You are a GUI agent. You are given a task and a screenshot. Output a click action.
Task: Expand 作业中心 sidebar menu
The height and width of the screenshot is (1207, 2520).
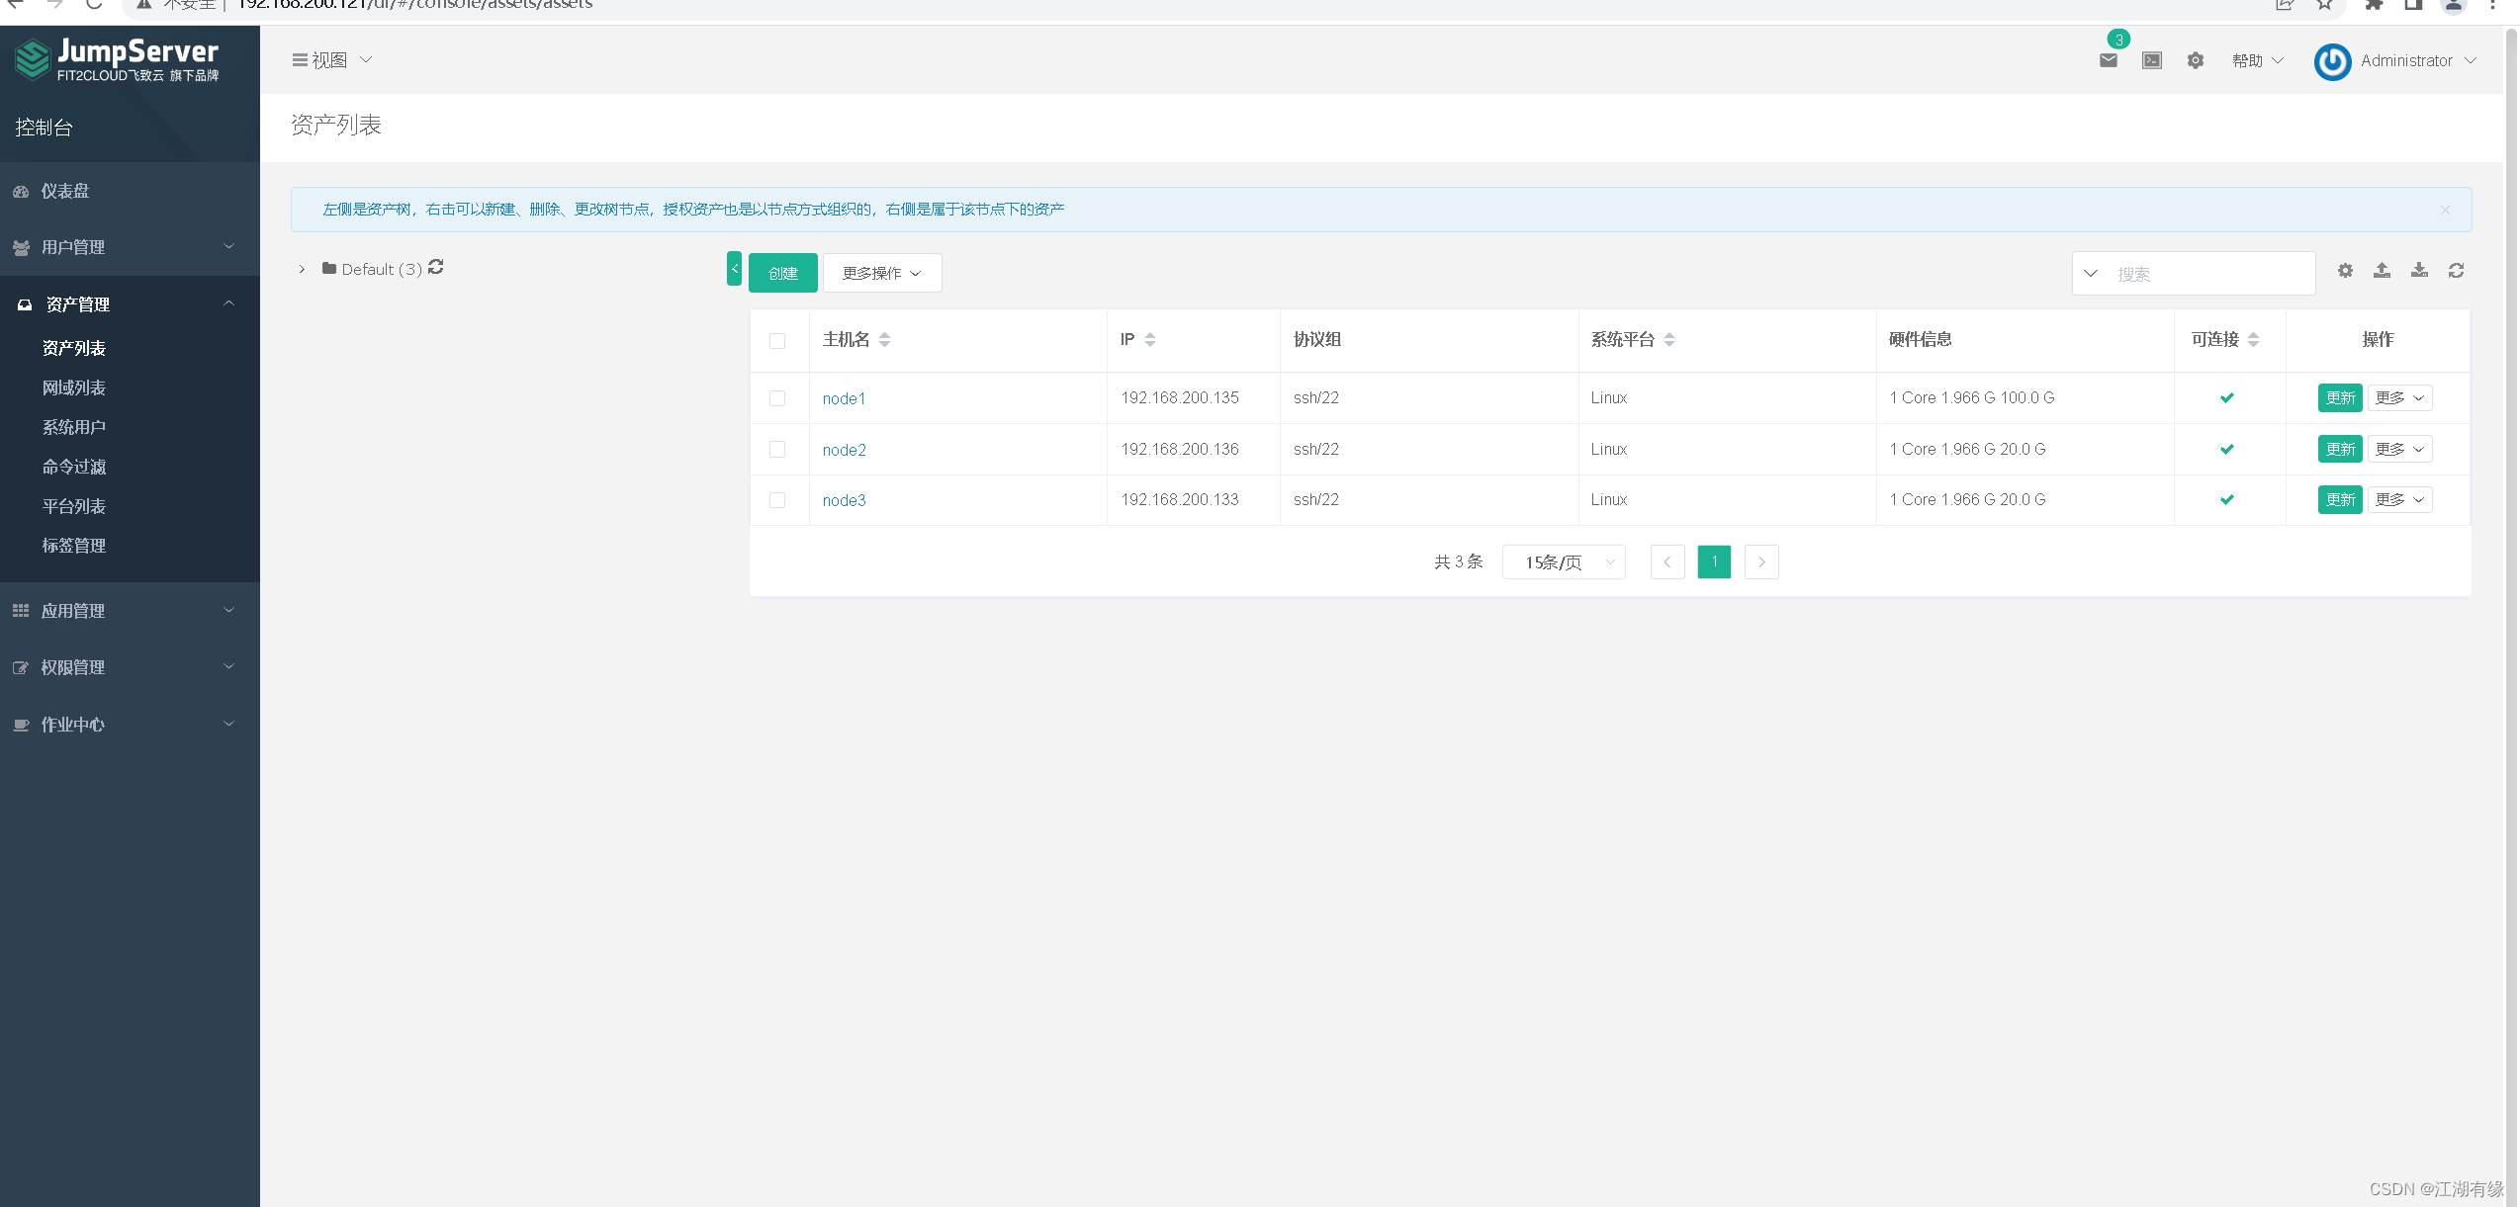[130, 725]
